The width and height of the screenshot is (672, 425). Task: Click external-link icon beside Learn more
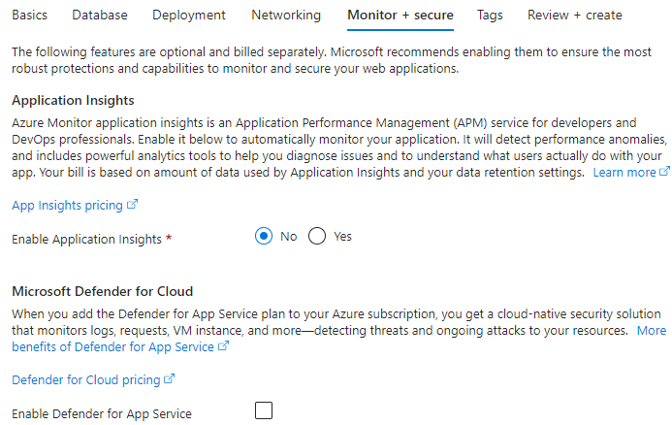tap(664, 172)
